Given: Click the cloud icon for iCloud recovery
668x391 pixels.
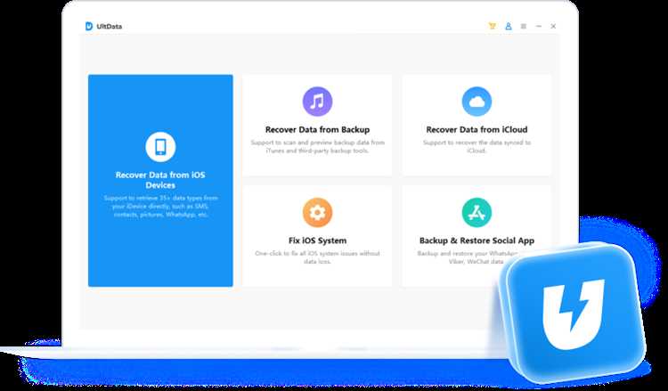Looking at the screenshot, I should (477, 102).
